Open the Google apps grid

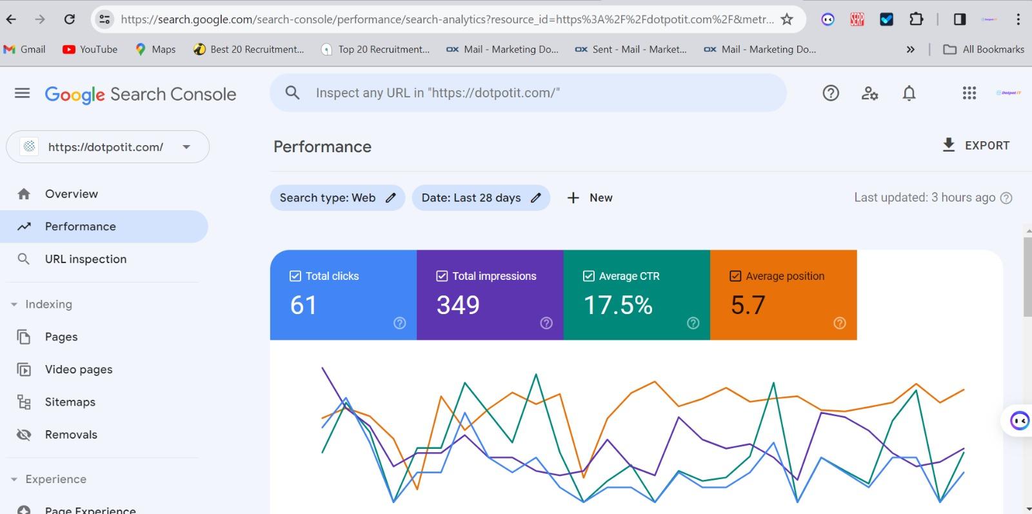tap(969, 94)
